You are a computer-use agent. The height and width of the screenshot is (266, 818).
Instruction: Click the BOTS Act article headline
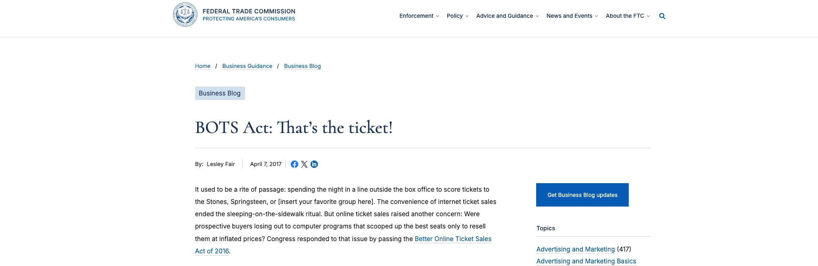[294, 128]
